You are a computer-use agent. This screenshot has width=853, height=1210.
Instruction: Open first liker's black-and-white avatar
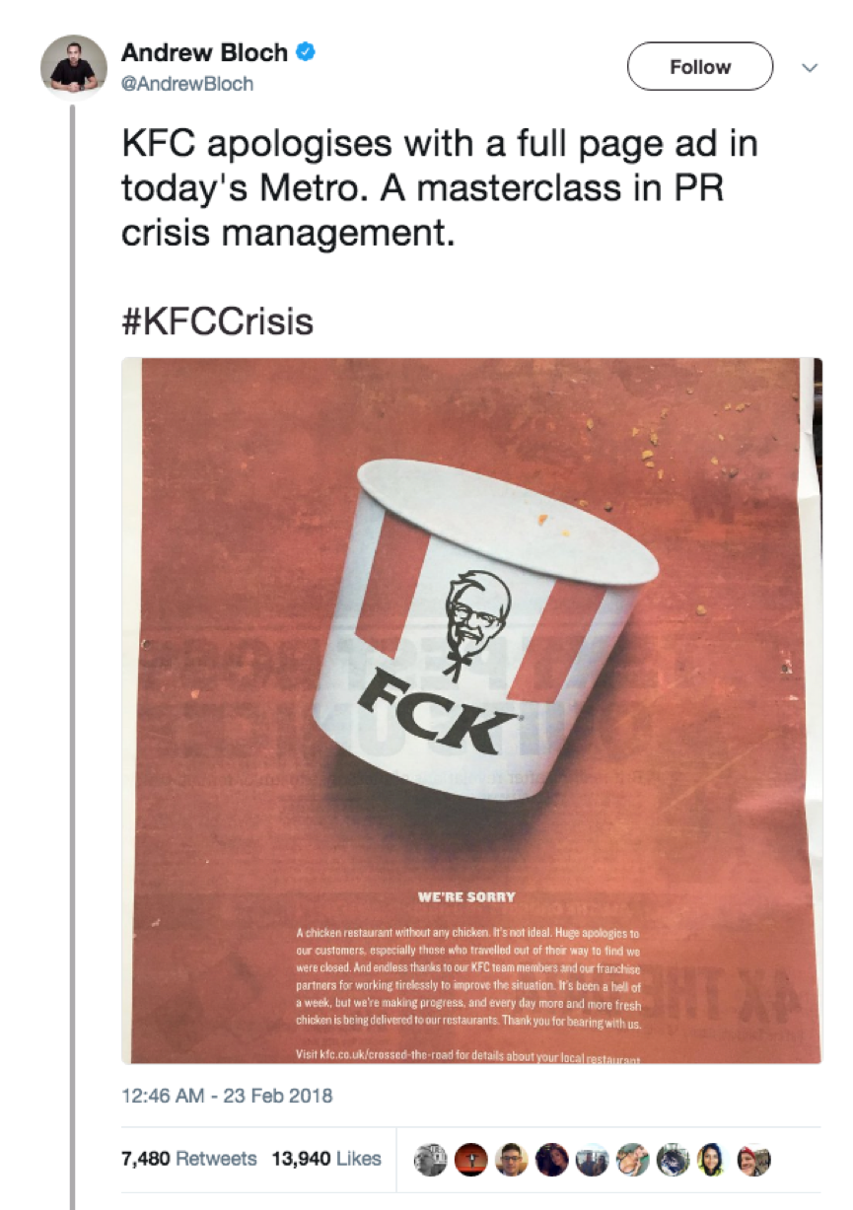click(431, 1160)
